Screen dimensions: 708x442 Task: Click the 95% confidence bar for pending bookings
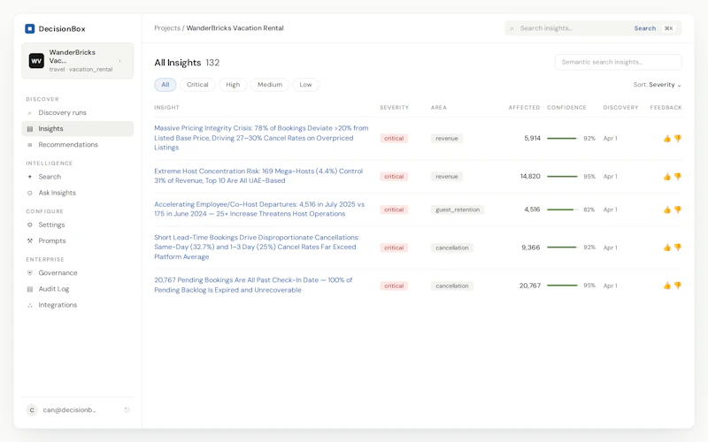[562, 286]
